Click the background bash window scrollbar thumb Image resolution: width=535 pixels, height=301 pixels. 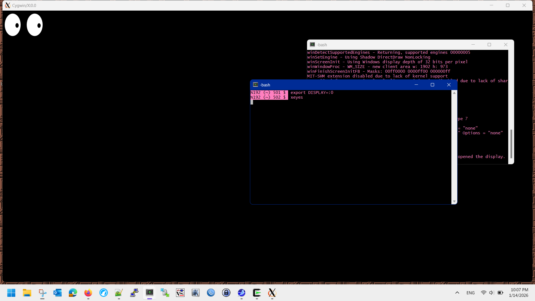click(511, 144)
